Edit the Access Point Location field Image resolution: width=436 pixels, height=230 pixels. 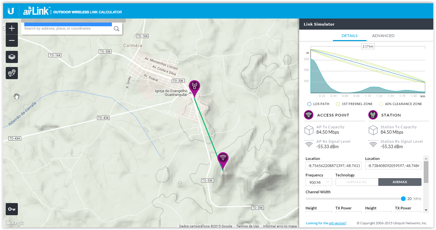click(334, 166)
